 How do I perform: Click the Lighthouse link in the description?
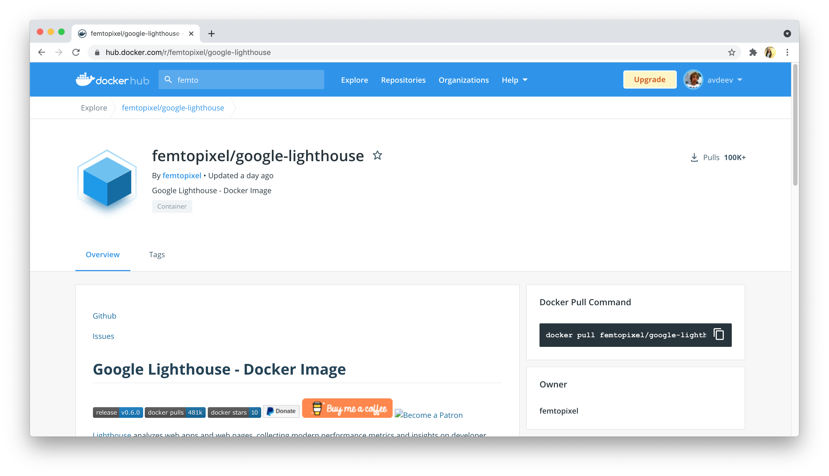112,434
